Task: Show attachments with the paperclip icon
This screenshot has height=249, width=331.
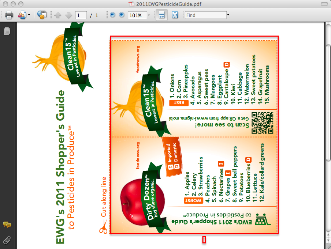Action: (7, 240)
